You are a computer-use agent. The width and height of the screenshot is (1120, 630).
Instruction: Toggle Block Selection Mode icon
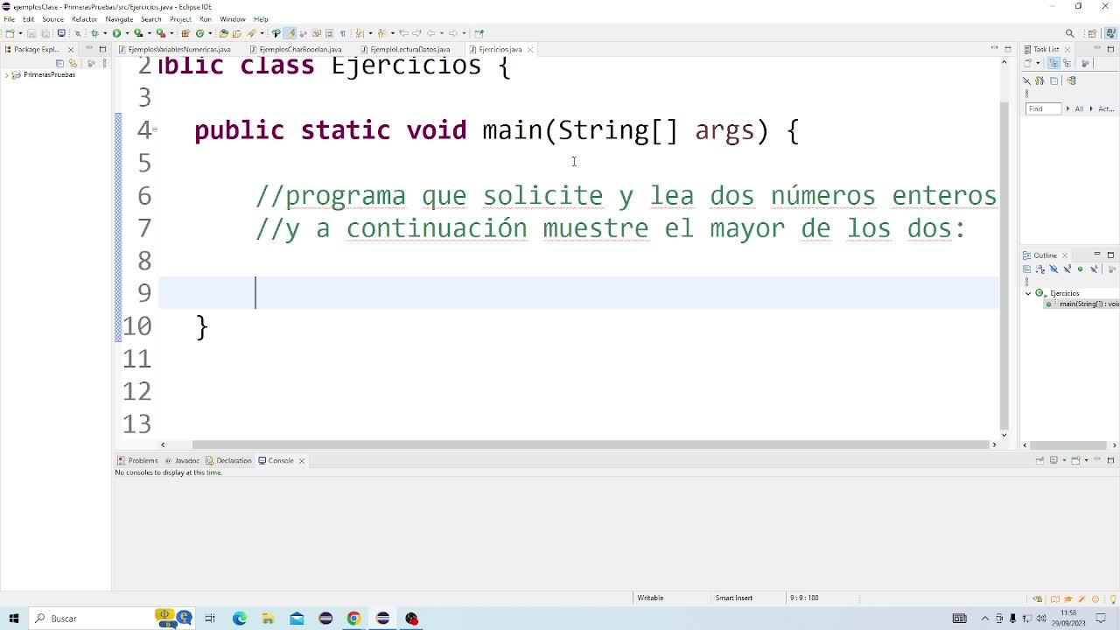click(329, 33)
